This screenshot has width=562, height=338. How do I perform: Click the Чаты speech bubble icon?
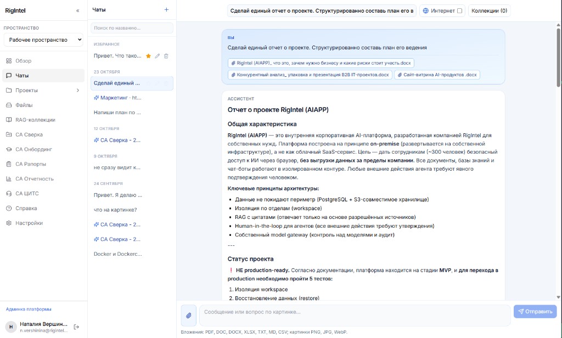pos(9,76)
